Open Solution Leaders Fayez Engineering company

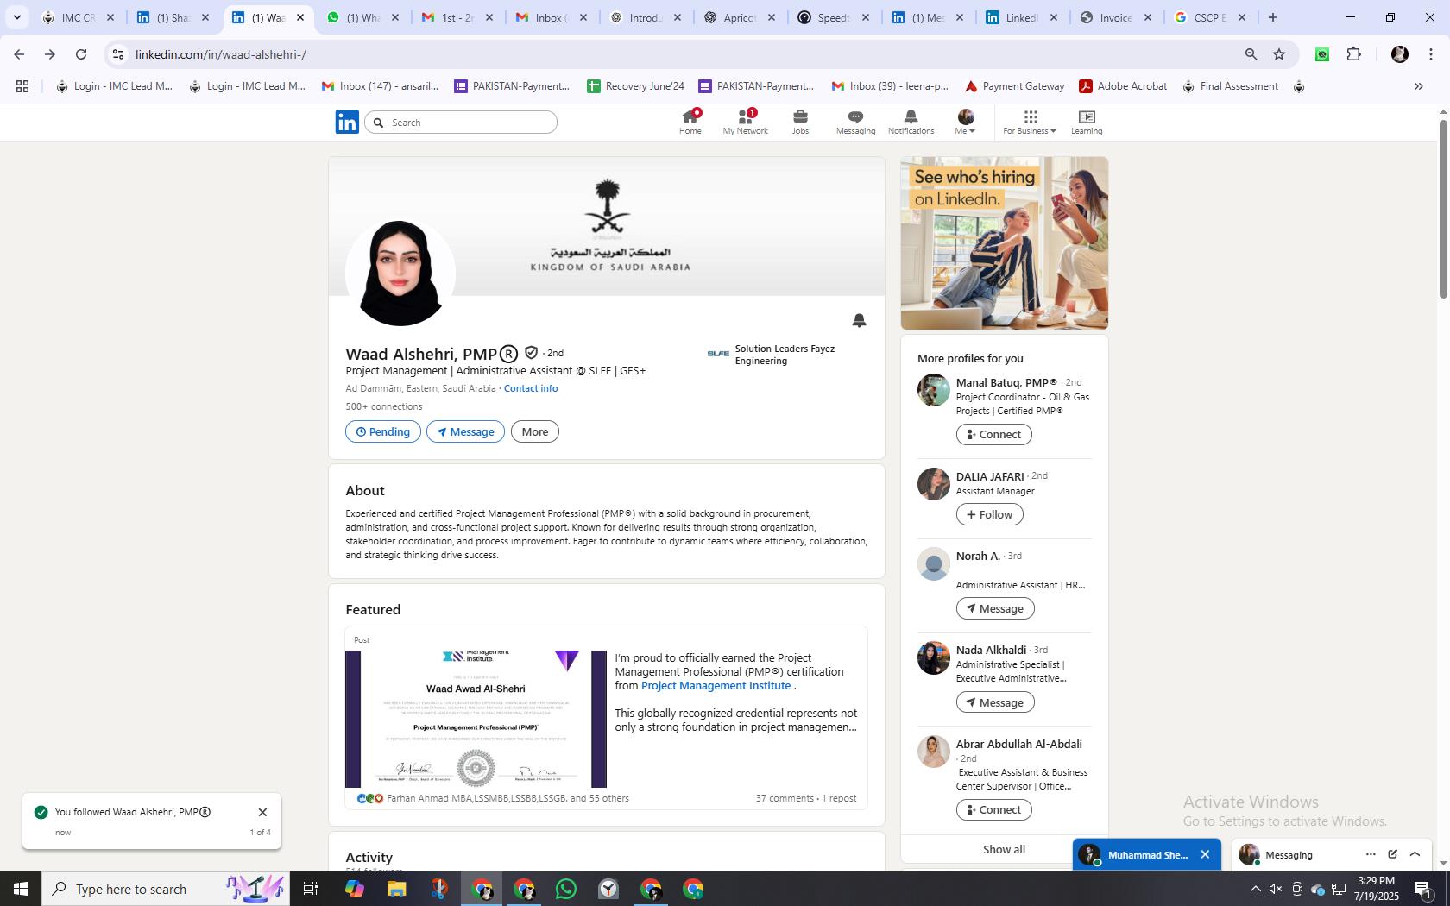point(771,355)
